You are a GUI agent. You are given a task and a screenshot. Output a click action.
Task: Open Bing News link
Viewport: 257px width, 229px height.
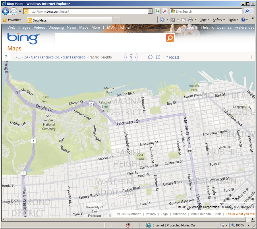click(71, 27)
